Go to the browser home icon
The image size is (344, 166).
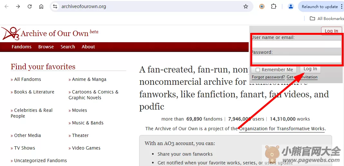click(x=41, y=6)
